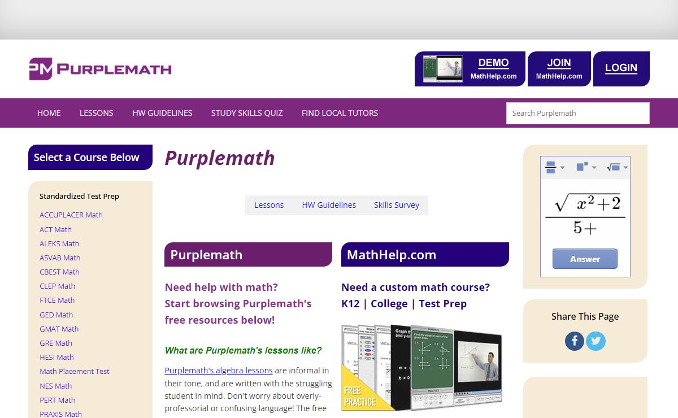This screenshot has height=418, width=678.
Task: Share page on Twitter icon
Action: [596, 341]
